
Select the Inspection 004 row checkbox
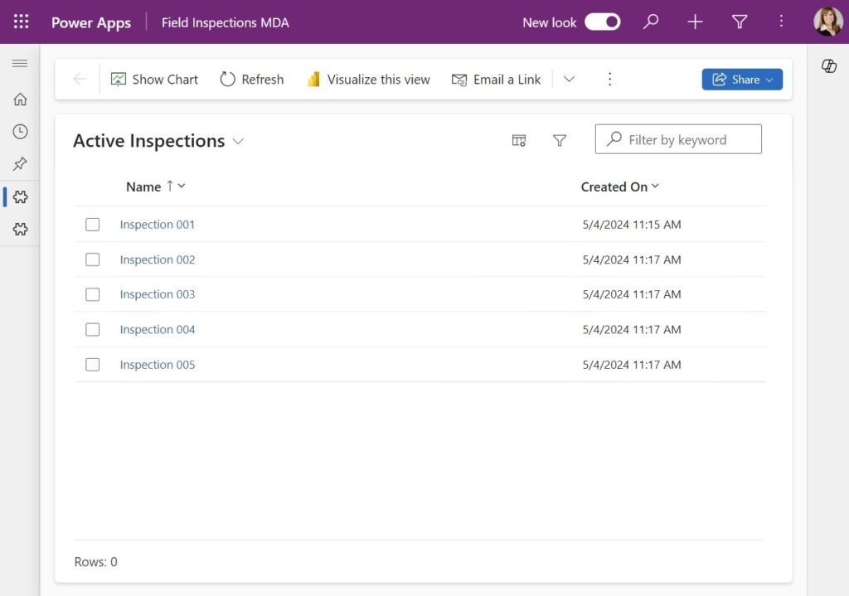(93, 329)
